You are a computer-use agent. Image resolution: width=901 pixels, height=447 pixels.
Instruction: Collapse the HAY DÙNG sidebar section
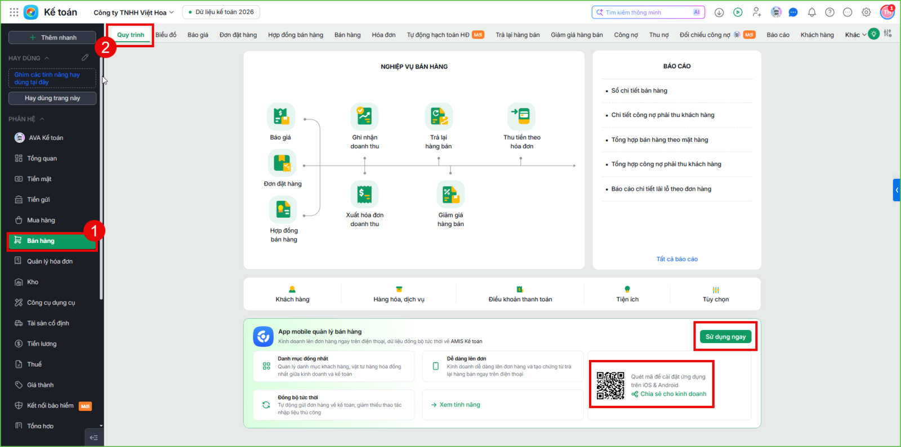(x=47, y=58)
